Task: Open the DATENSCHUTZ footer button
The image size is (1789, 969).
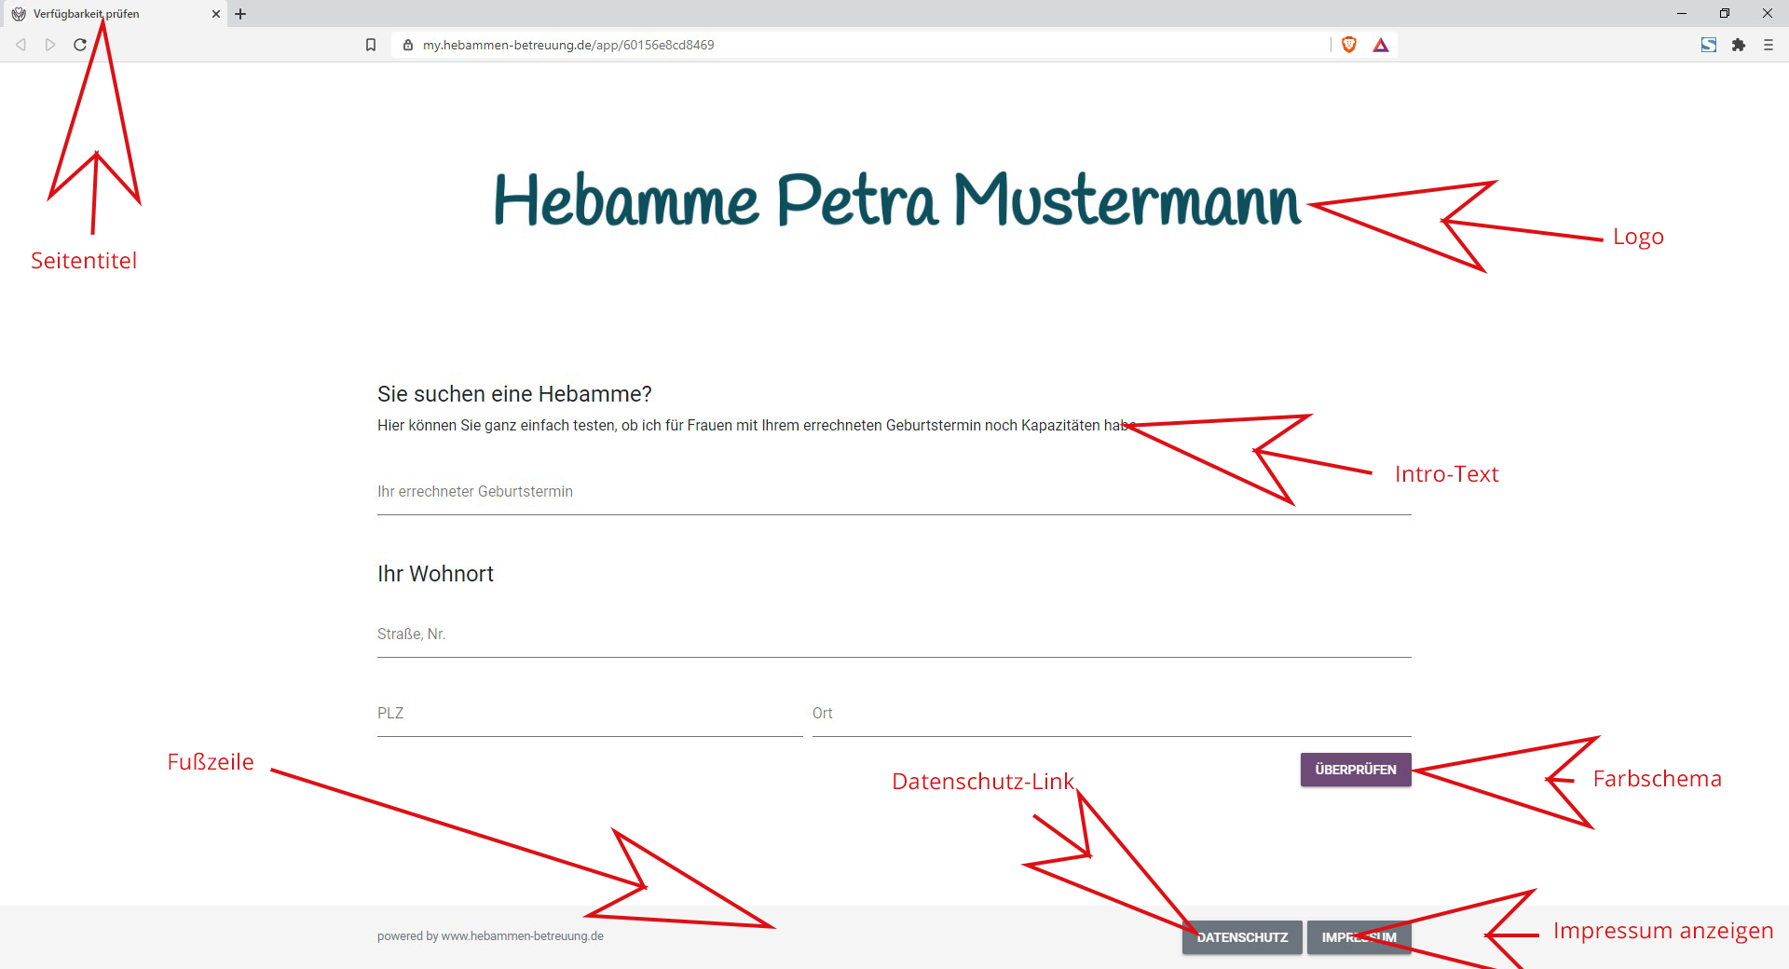Action: [x=1242, y=937]
